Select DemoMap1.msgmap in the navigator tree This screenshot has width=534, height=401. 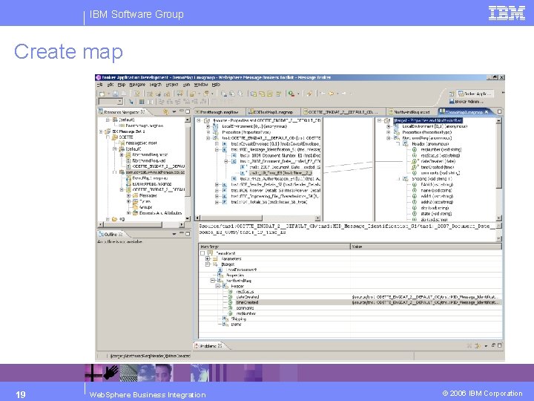click(x=149, y=178)
